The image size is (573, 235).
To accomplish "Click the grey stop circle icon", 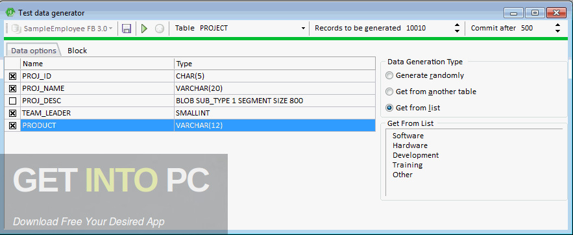I will (160, 29).
